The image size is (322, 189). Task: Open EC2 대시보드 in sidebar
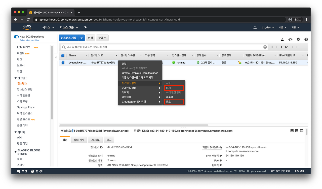click(x=25, y=47)
